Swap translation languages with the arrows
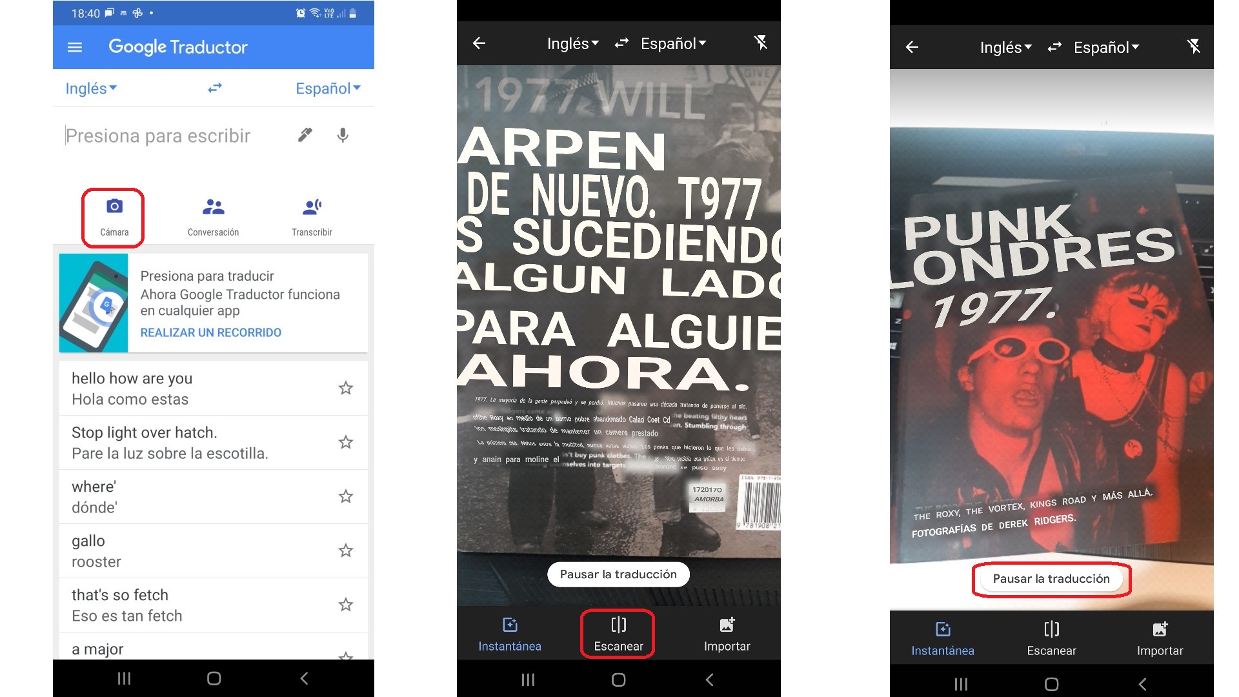 (x=214, y=88)
